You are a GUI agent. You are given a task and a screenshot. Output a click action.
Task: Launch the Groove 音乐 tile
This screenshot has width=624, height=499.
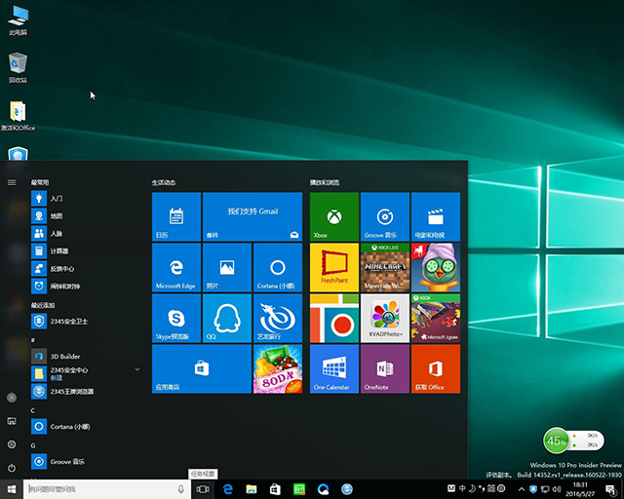click(x=385, y=216)
